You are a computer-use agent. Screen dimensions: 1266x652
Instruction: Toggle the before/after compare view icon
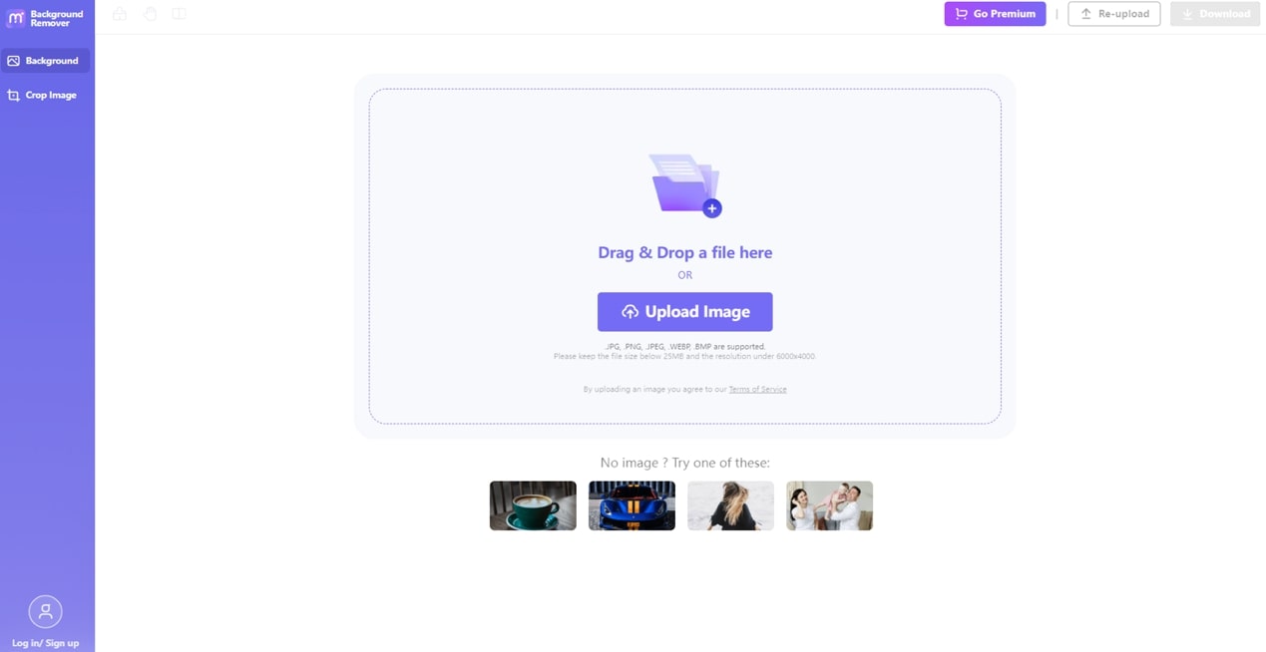[x=180, y=14]
